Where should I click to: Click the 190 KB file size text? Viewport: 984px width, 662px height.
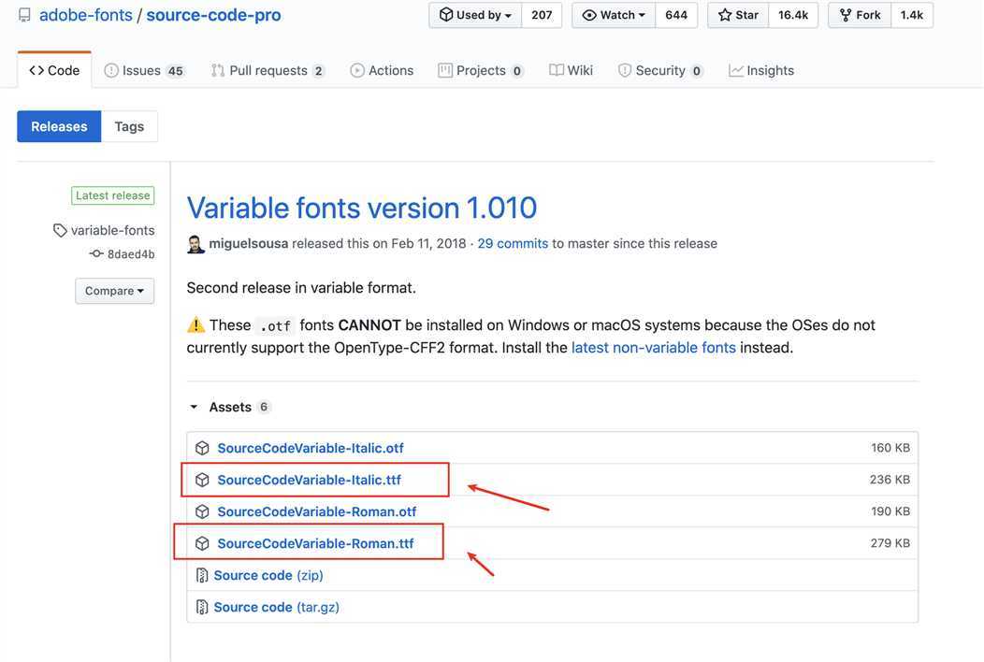click(890, 511)
